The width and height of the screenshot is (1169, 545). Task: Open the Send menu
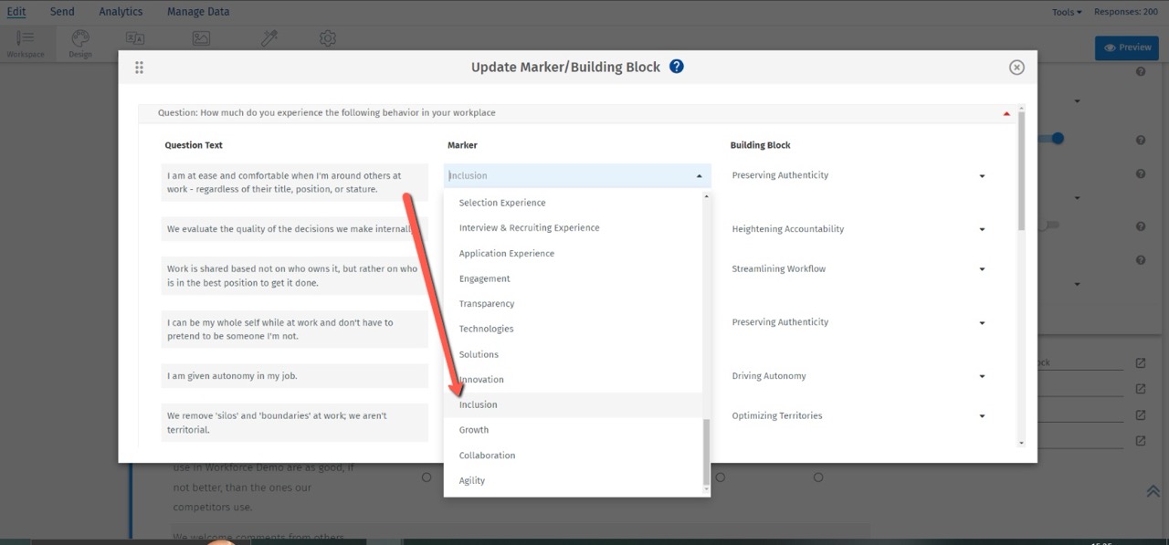click(62, 12)
